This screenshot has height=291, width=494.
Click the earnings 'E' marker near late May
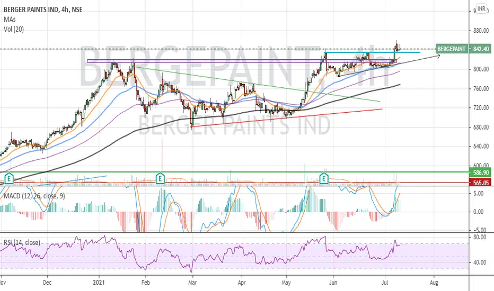(324, 178)
